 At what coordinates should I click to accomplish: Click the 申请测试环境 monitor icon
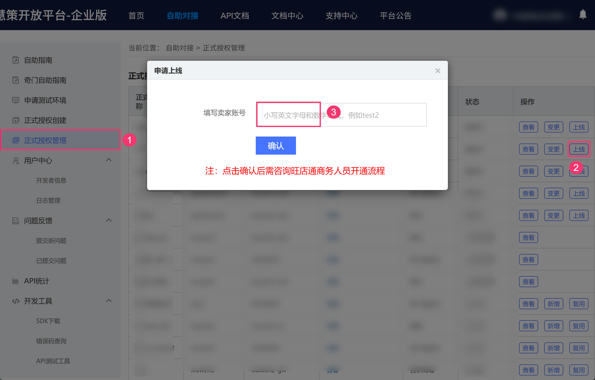coord(16,100)
